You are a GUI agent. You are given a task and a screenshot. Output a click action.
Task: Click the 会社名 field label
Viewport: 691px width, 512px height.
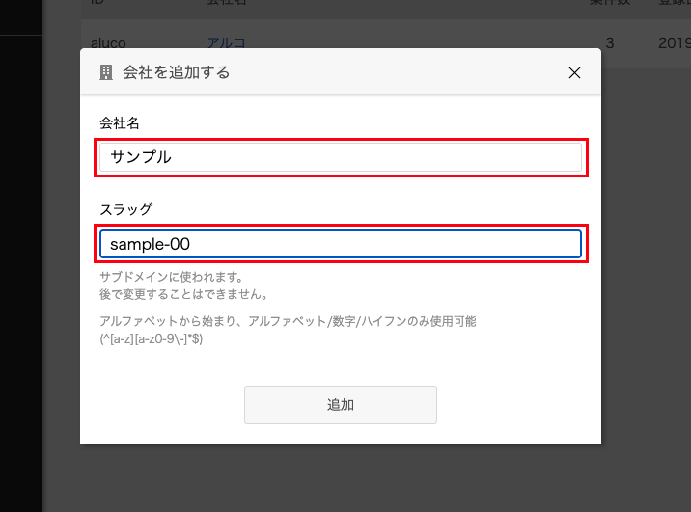120,123
